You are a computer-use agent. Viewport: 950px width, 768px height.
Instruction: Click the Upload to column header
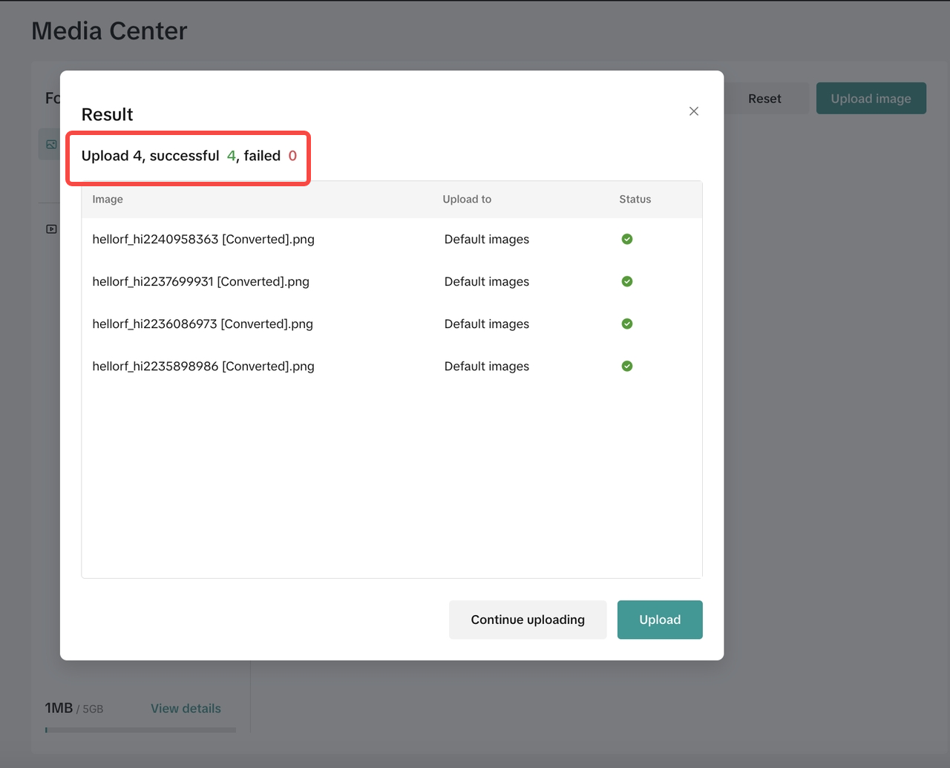(467, 199)
